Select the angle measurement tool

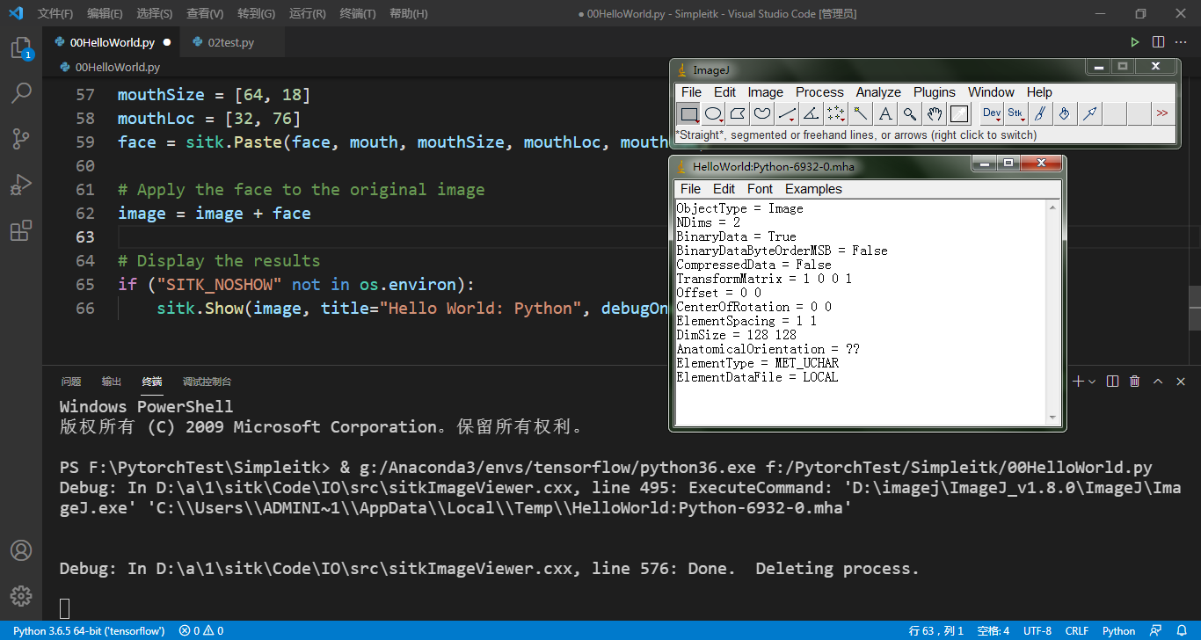[812, 113]
